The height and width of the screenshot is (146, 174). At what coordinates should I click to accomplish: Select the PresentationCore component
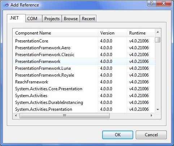pyautogui.click(x=84, y=41)
